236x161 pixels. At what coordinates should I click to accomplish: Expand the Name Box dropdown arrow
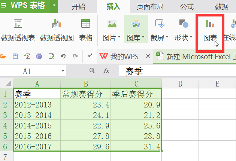point(63,71)
